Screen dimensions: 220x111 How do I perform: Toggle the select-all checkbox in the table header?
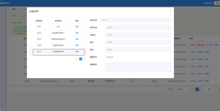point(12,39)
